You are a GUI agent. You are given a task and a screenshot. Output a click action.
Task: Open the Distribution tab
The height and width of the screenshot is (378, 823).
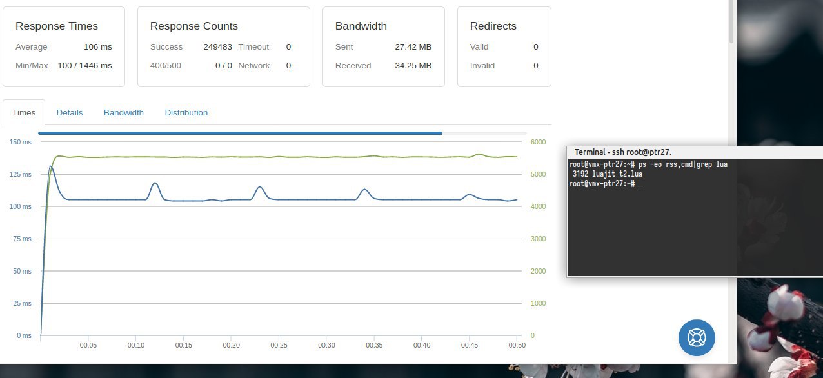click(186, 112)
